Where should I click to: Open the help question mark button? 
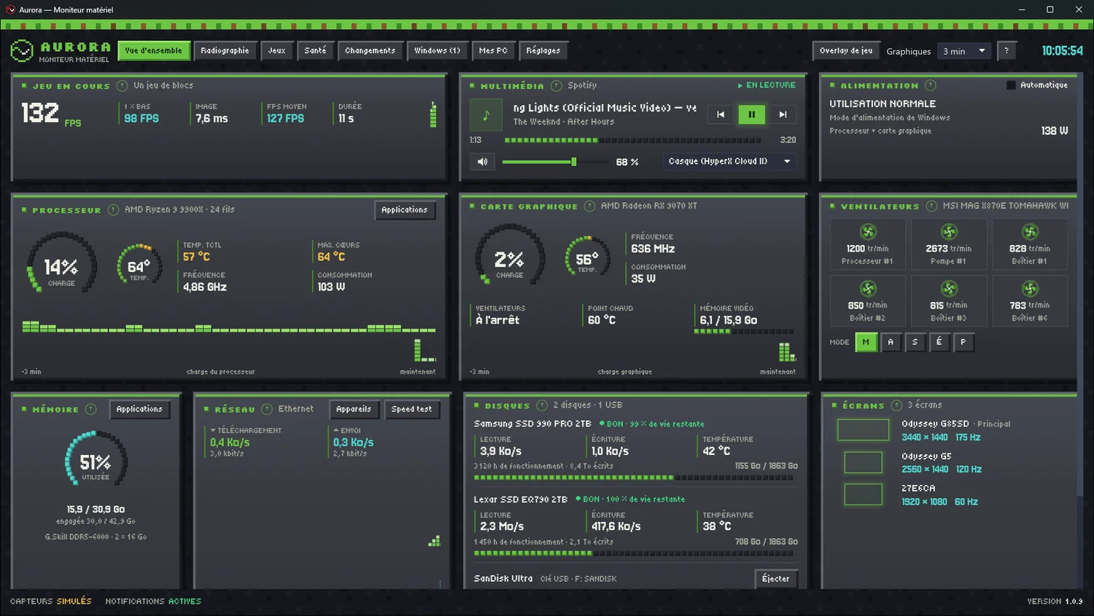coord(1006,51)
